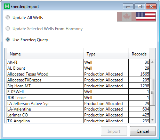Select the Update All Wells radio button
Image resolution: width=160 pixels, height=140 pixels.
pos(8,18)
